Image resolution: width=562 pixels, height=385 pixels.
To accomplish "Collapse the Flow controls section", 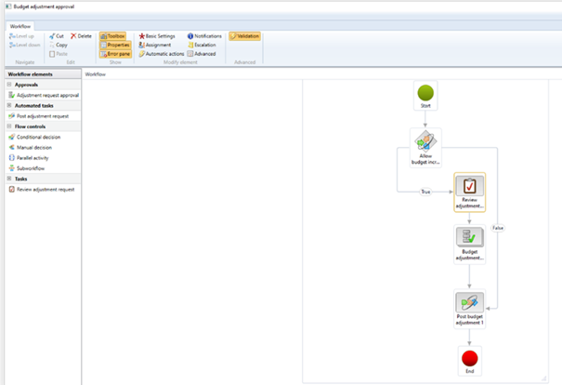I will [7, 126].
